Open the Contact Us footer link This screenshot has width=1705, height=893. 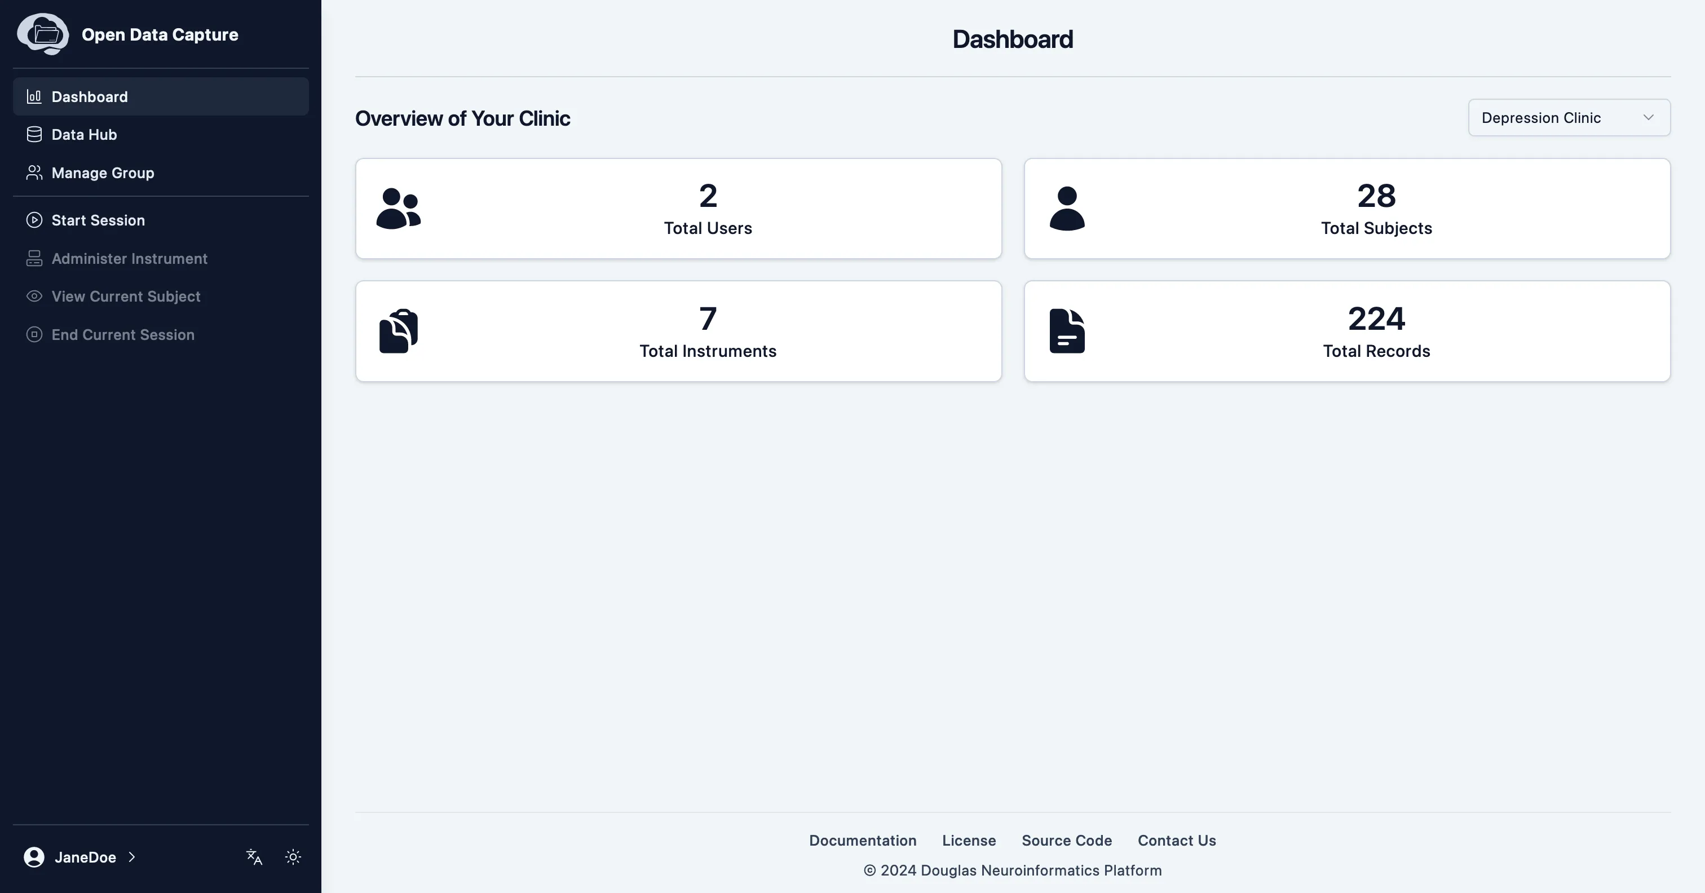coord(1177,841)
